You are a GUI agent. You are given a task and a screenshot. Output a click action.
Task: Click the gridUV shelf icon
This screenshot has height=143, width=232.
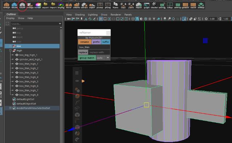[x=185, y=5]
